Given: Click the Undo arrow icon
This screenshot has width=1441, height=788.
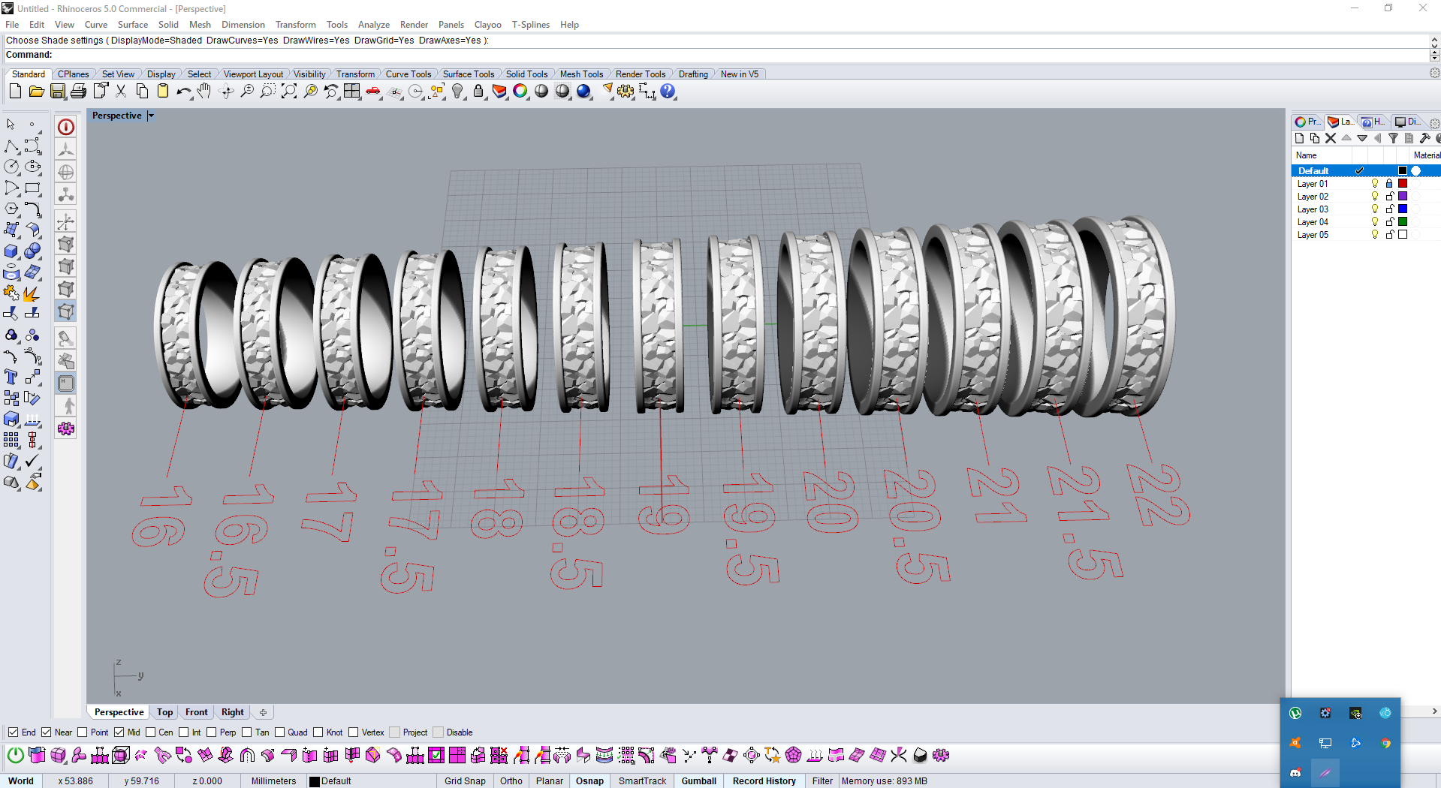Looking at the screenshot, I should pyautogui.click(x=182, y=92).
